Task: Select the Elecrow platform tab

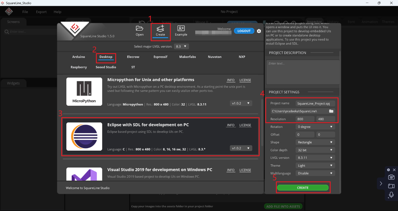Action: [x=133, y=57]
